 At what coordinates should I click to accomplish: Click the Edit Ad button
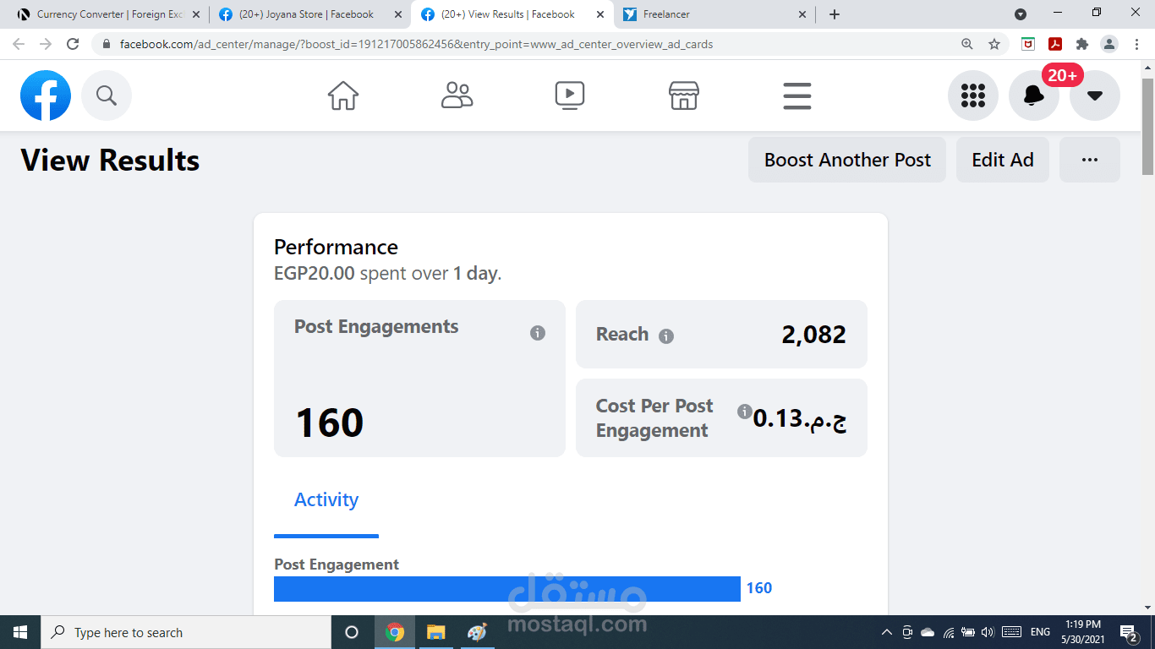[x=1003, y=160]
